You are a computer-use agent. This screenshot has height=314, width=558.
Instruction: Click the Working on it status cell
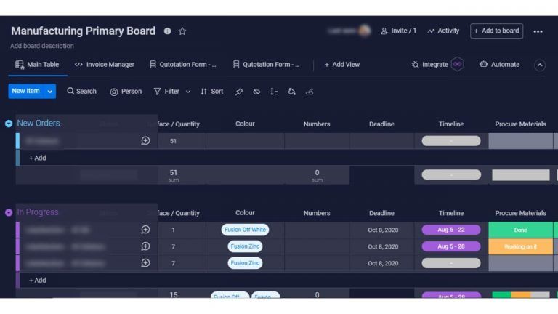click(520, 246)
